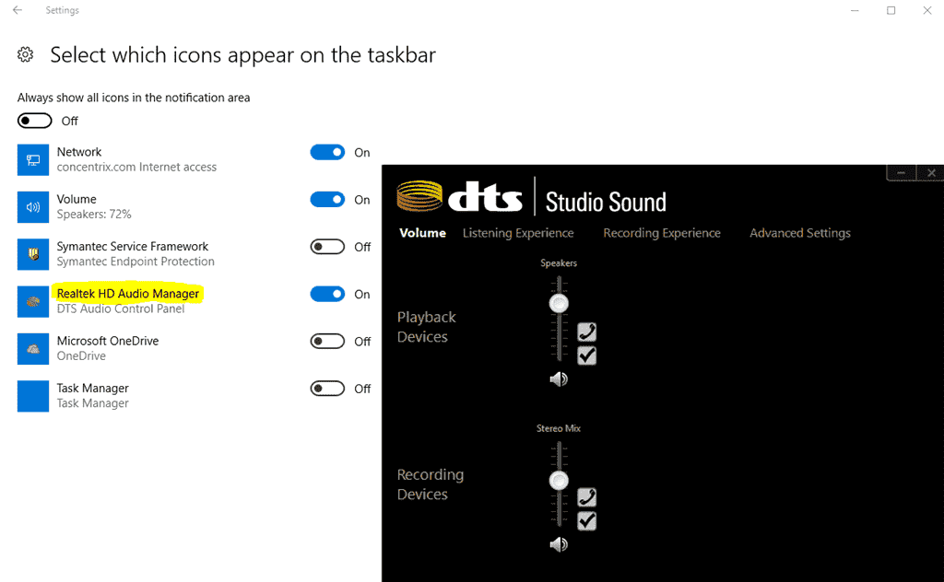
Task: Click the phone icon beside the Speakers slider
Action: [586, 332]
